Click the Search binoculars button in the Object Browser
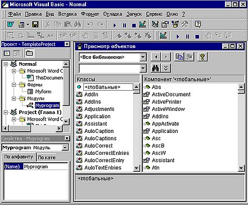 pyautogui.click(x=156, y=68)
